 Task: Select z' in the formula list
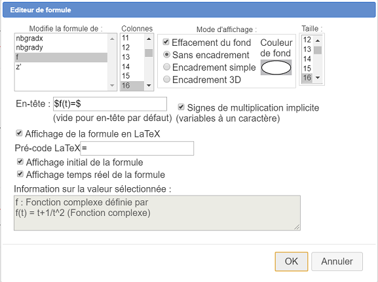(x=61, y=67)
